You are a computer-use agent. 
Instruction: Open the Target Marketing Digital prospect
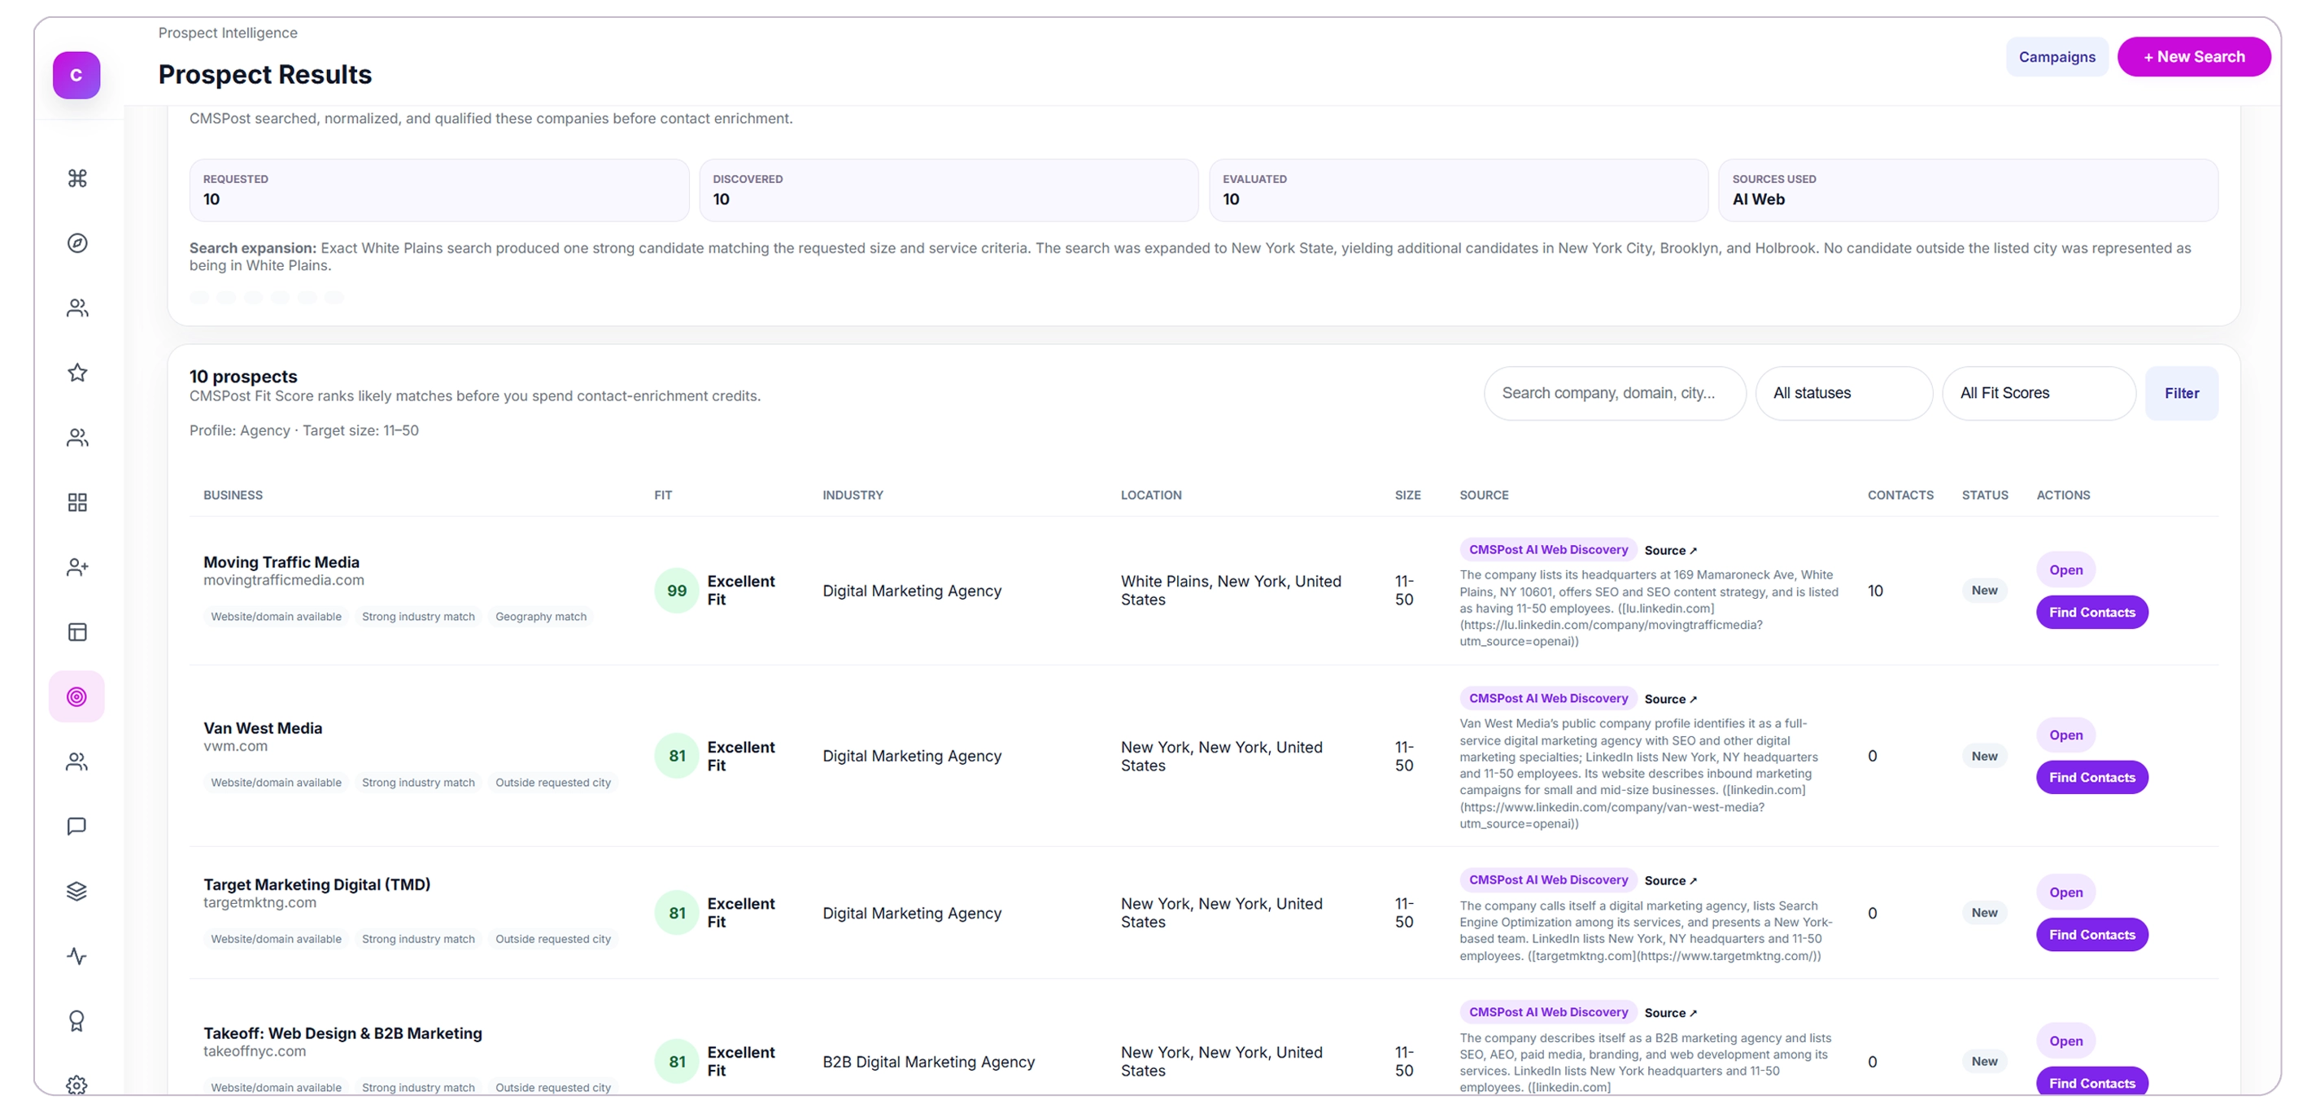click(x=2065, y=893)
